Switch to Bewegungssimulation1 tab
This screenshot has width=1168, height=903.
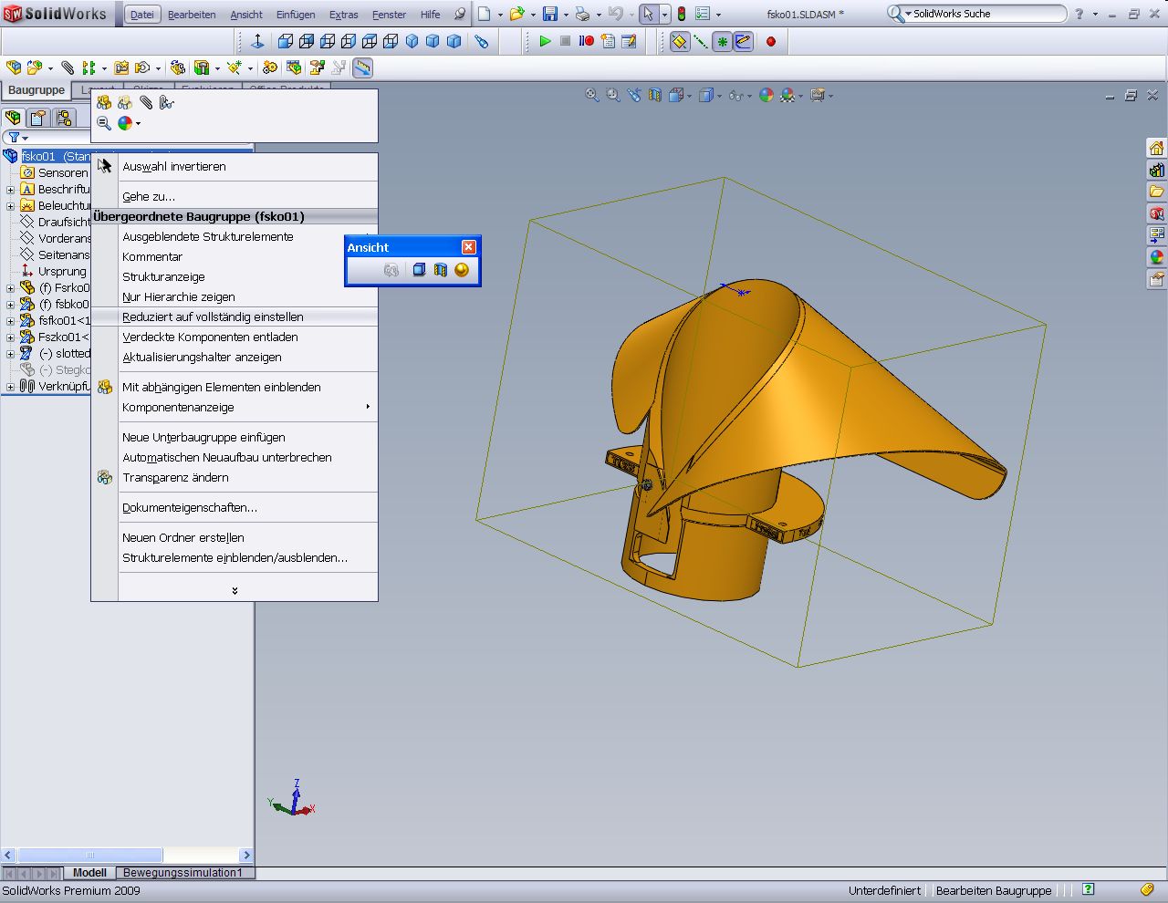pyautogui.click(x=182, y=873)
